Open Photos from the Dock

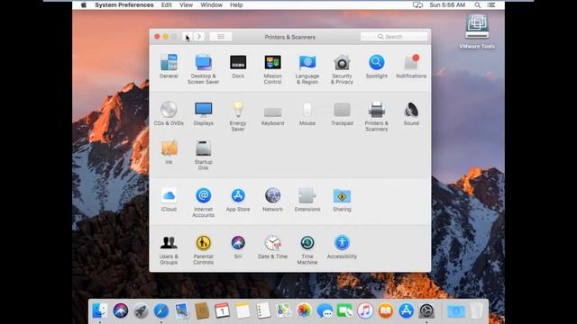(304, 310)
